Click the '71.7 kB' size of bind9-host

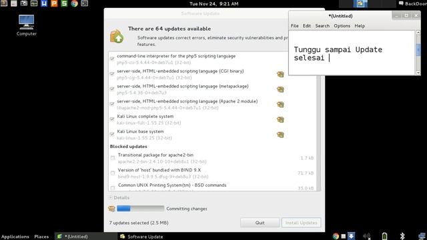(x=306, y=173)
